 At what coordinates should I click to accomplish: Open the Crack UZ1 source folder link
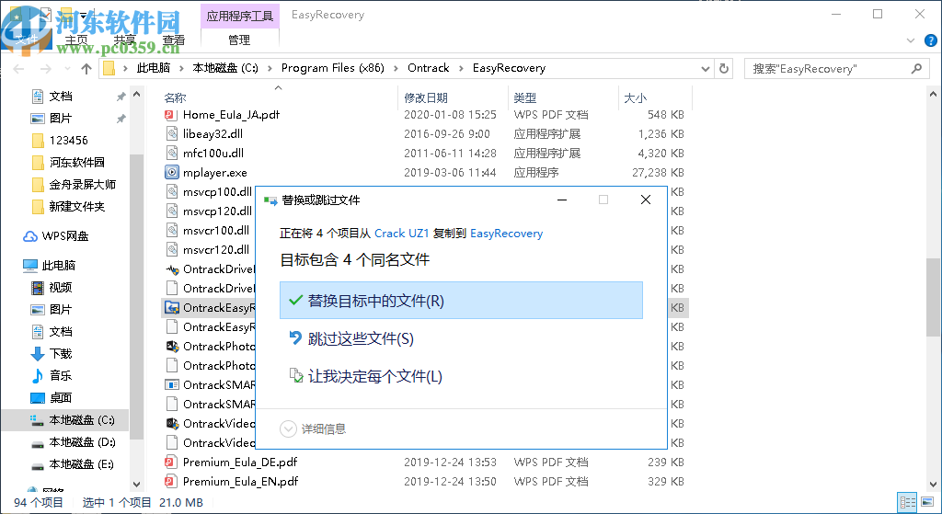click(x=401, y=233)
